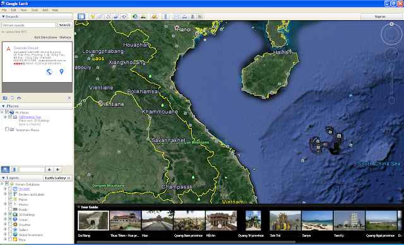Expand the Gallery layer tree node
Viewport: 404px width, 245px height.
tap(5, 229)
